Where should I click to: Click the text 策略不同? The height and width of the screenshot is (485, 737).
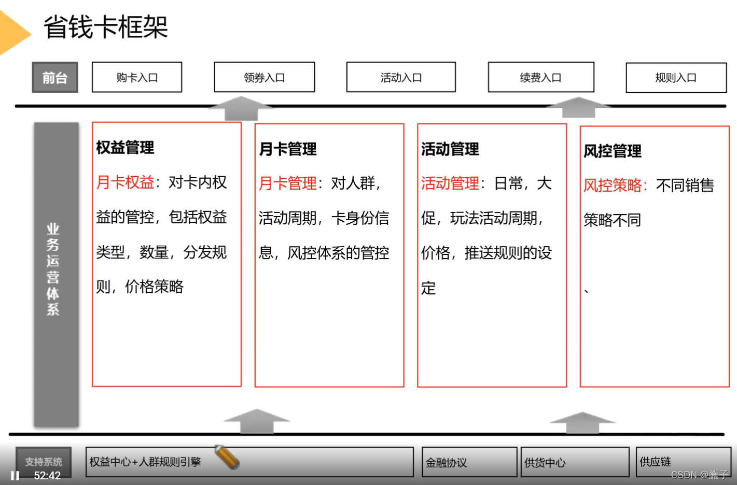coord(613,220)
